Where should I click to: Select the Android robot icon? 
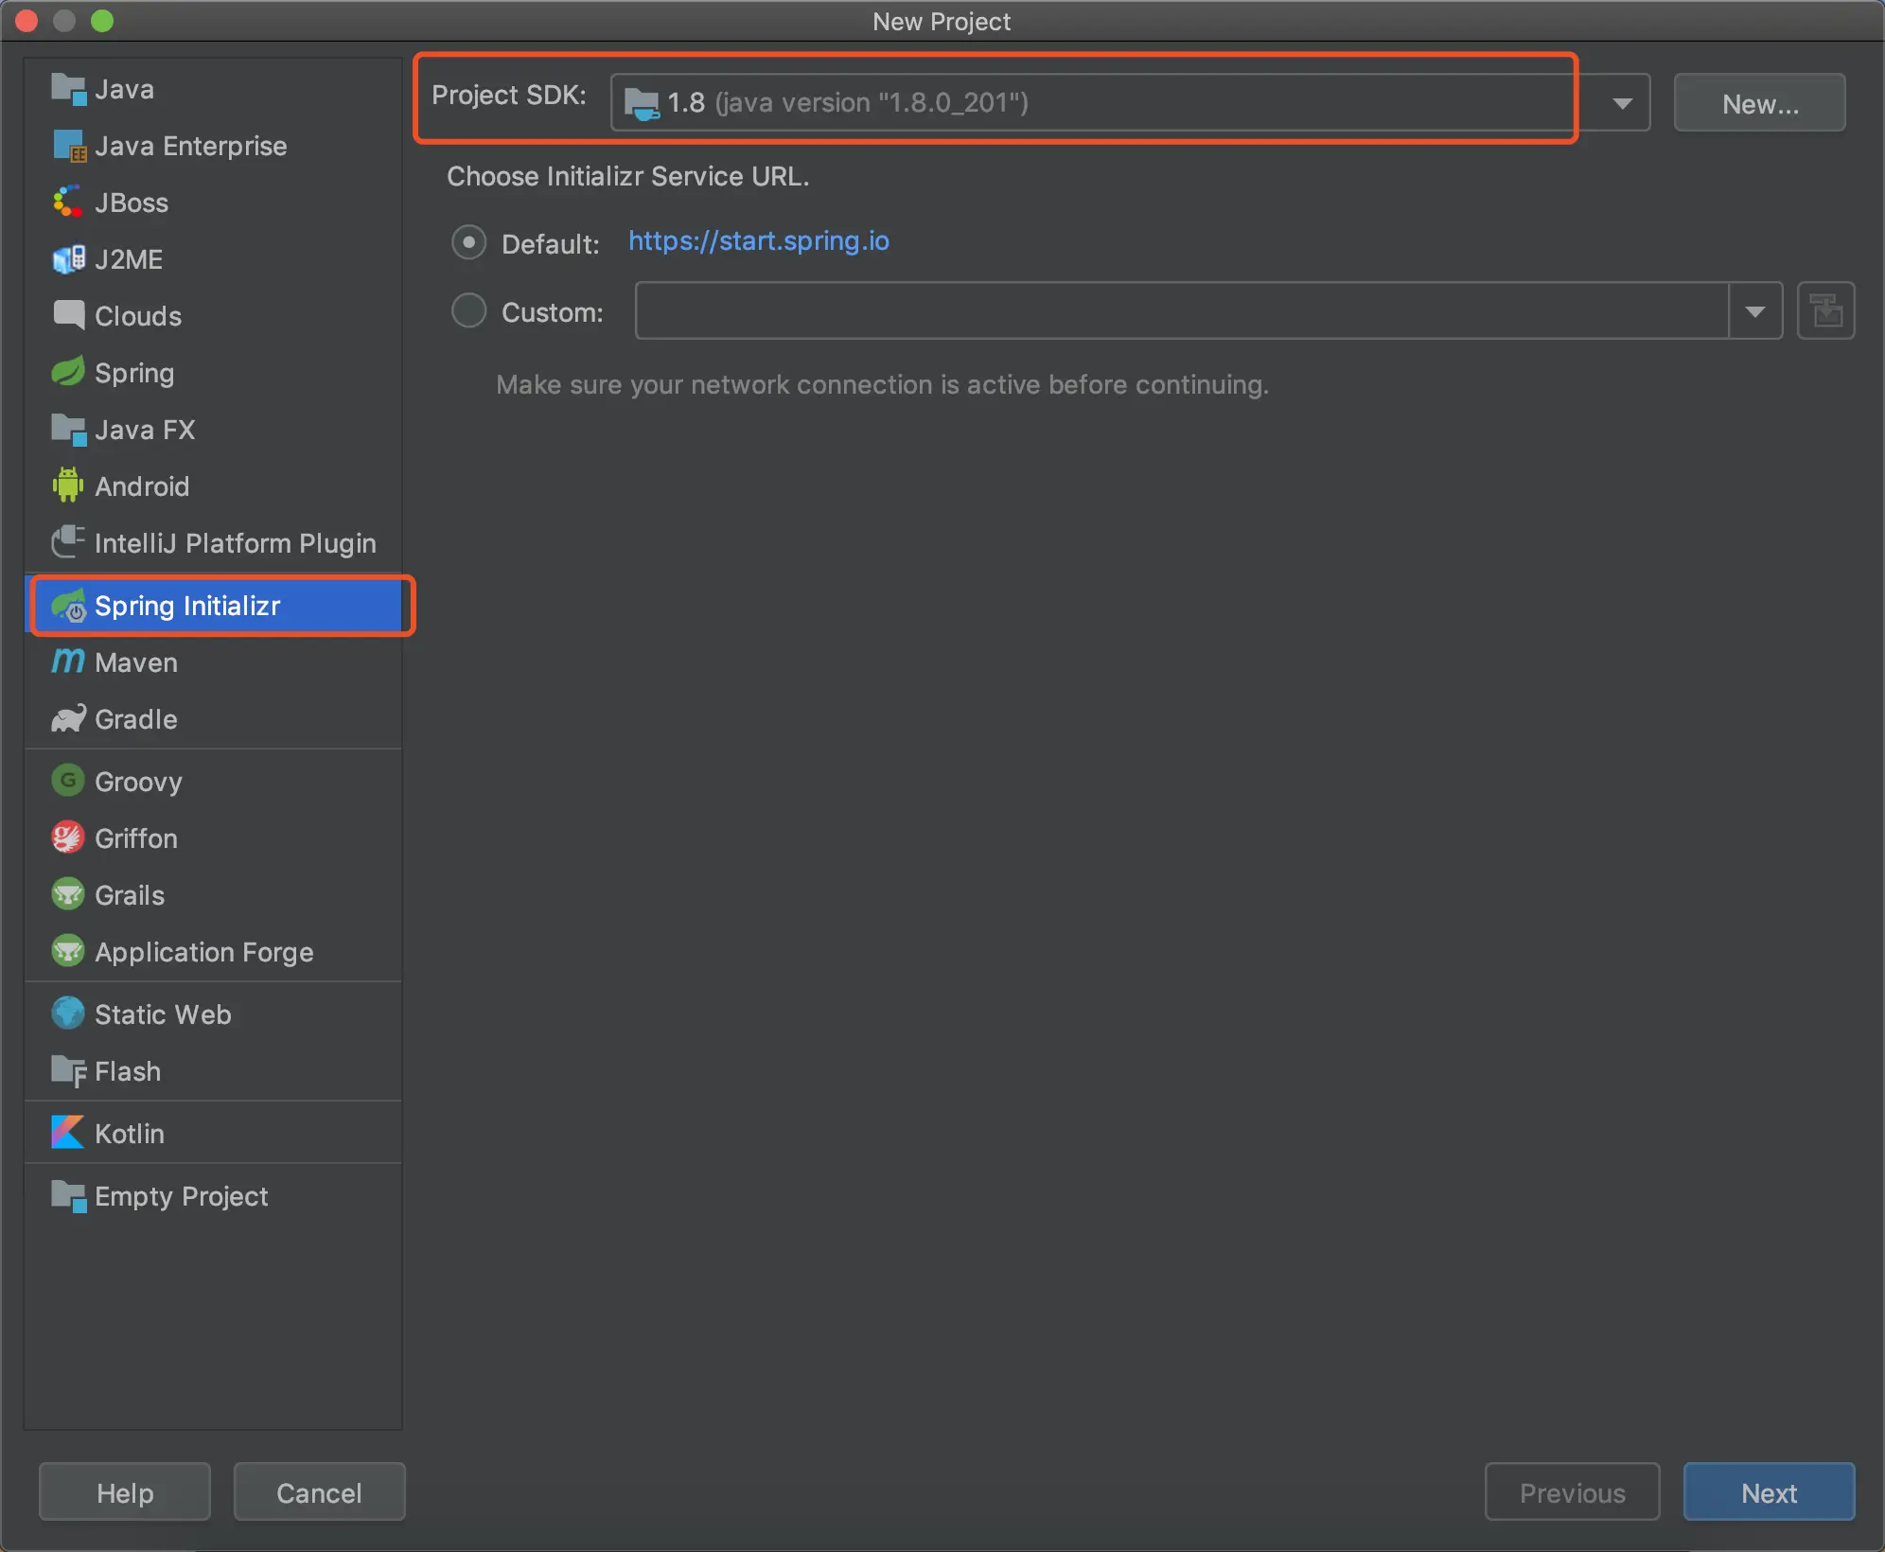[x=67, y=485]
